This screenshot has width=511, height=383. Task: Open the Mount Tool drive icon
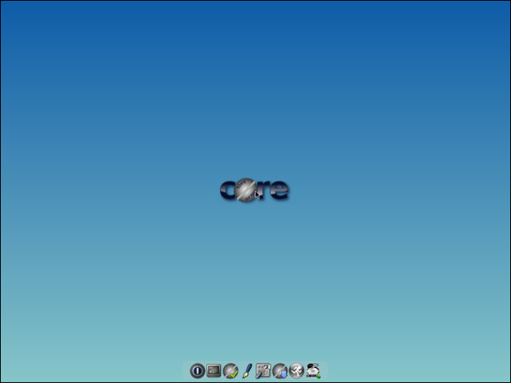[x=314, y=370]
